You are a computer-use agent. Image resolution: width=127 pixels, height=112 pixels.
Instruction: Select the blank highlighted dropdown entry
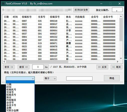pos(20,82)
